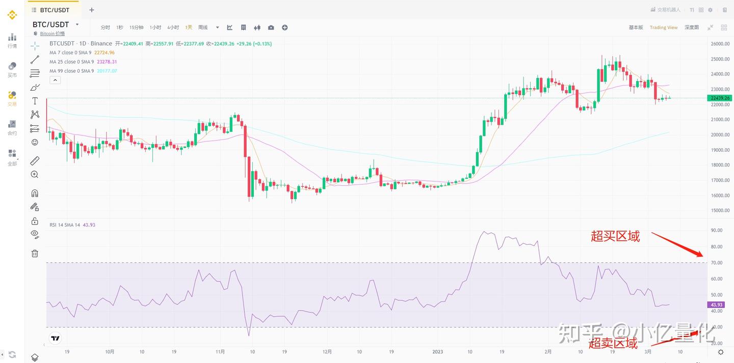The height and width of the screenshot is (363, 734).
Task: Take chart snapshot with camera icon
Action: pyautogui.click(x=271, y=27)
